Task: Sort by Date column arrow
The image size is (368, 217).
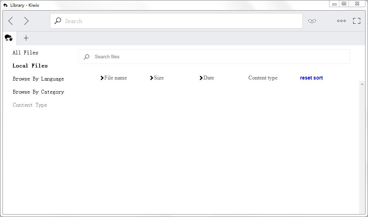Action: [x=201, y=78]
